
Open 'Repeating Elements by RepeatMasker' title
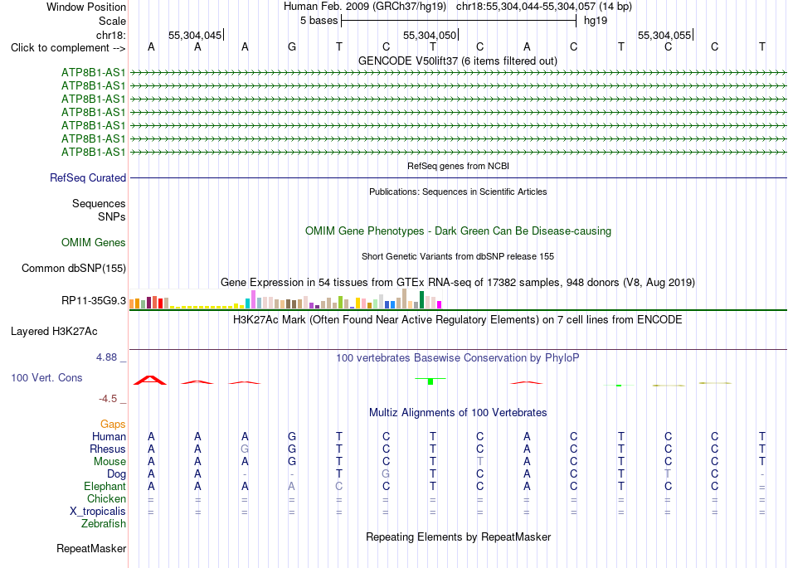[458, 537]
